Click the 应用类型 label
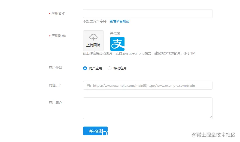This screenshot has height=142, width=240. pyautogui.click(x=56, y=68)
